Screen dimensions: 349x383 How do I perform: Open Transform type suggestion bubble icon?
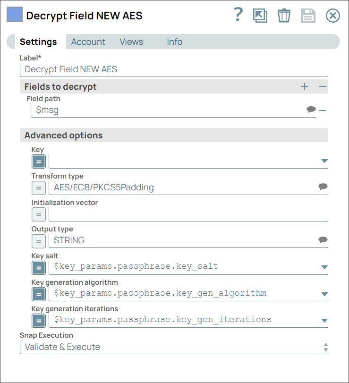coord(323,187)
